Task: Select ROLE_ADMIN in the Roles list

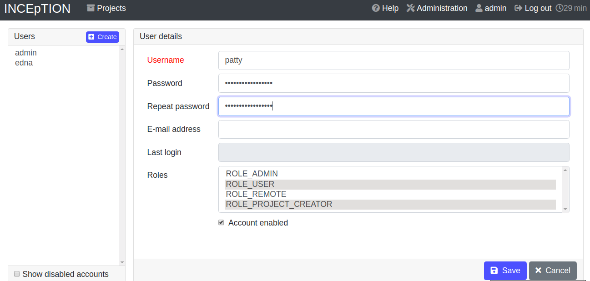Action: [252, 174]
